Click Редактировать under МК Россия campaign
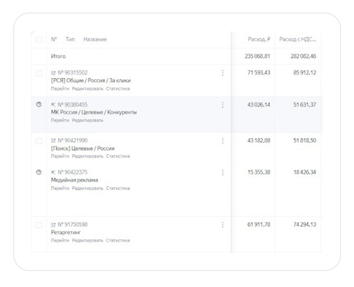 point(89,120)
